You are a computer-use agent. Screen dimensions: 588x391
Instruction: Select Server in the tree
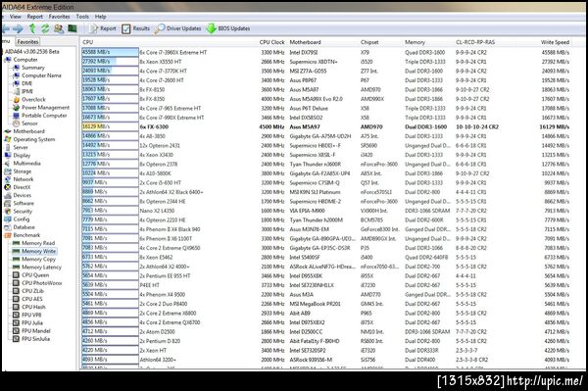point(21,147)
